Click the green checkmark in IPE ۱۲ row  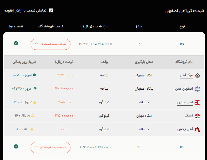click(16, 43)
